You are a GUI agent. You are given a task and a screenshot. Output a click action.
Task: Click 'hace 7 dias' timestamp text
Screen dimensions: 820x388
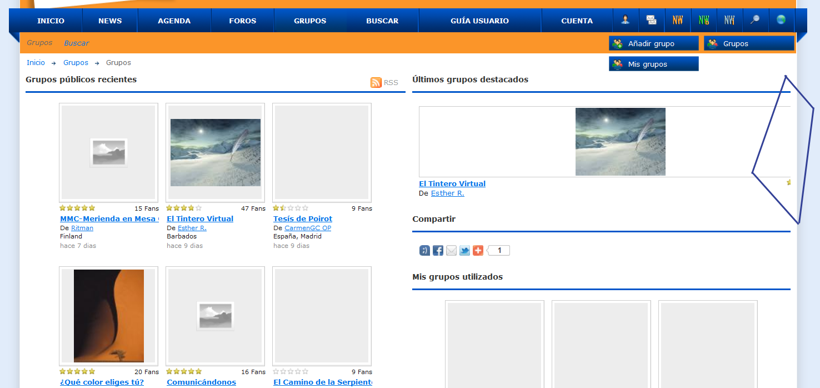pos(78,246)
